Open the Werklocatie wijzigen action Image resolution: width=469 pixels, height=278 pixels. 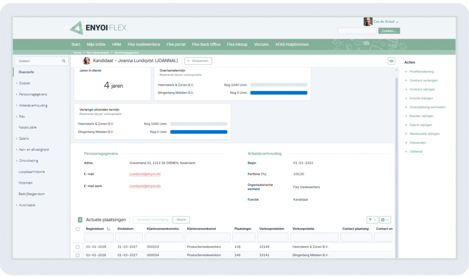425,134
